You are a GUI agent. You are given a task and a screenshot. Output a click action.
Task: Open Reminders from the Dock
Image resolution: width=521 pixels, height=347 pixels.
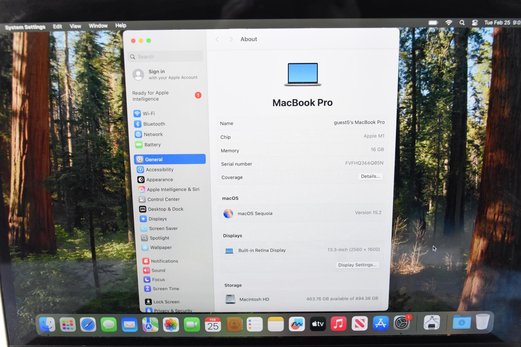click(255, 325)
